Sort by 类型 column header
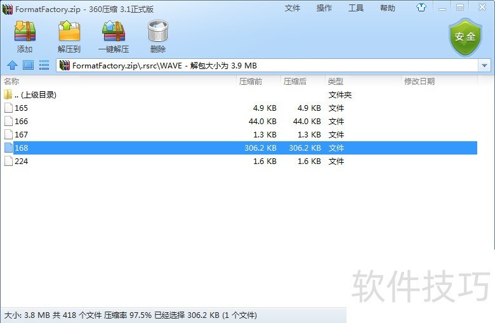 363,81
